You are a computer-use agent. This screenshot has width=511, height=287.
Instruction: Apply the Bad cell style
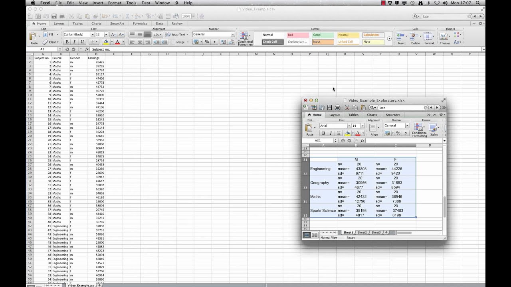pos(297,35)
